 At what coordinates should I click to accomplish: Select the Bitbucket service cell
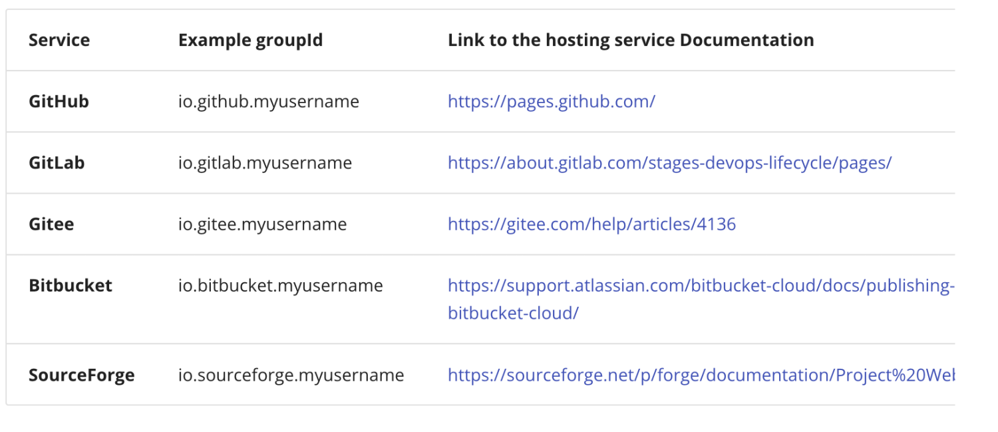pos(71,286)
